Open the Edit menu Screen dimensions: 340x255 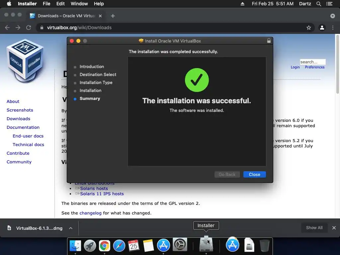pyautogui.click(x=60, y=4)
